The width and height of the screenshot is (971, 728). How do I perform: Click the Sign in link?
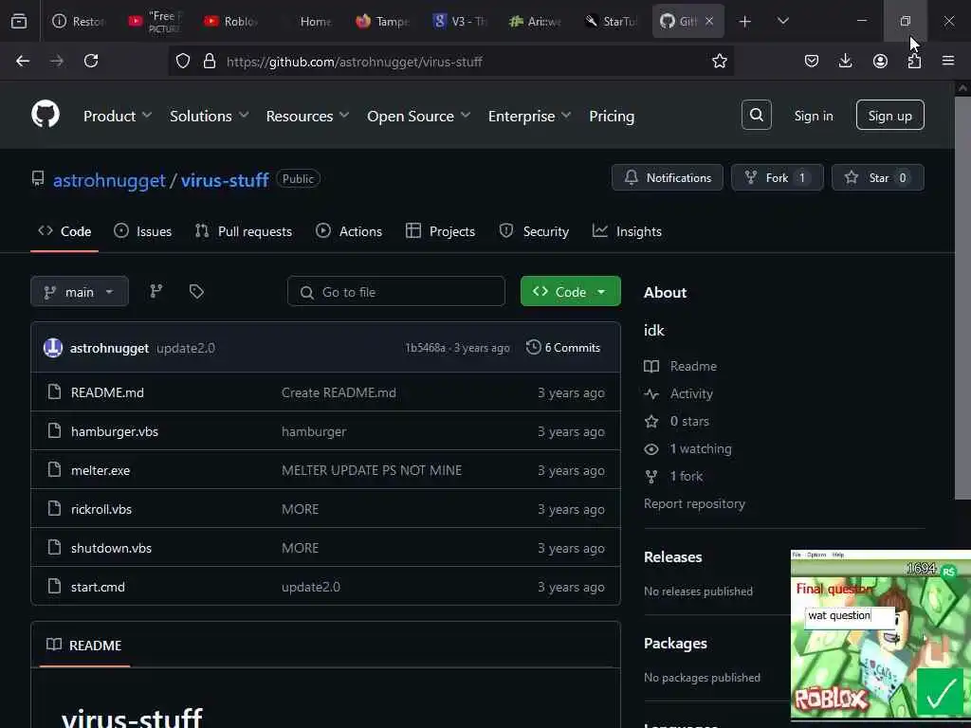pyautogui.click(x=814, y=116)
